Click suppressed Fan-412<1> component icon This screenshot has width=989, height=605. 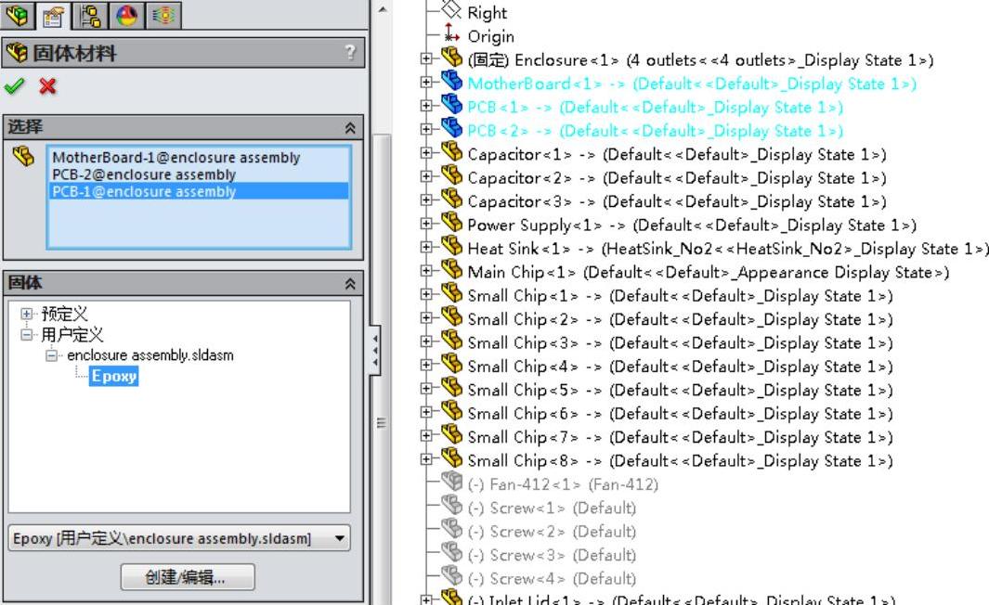(452, 483)
